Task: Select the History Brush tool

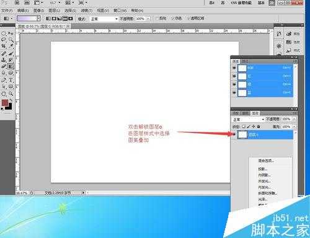Action: (11, 60)
